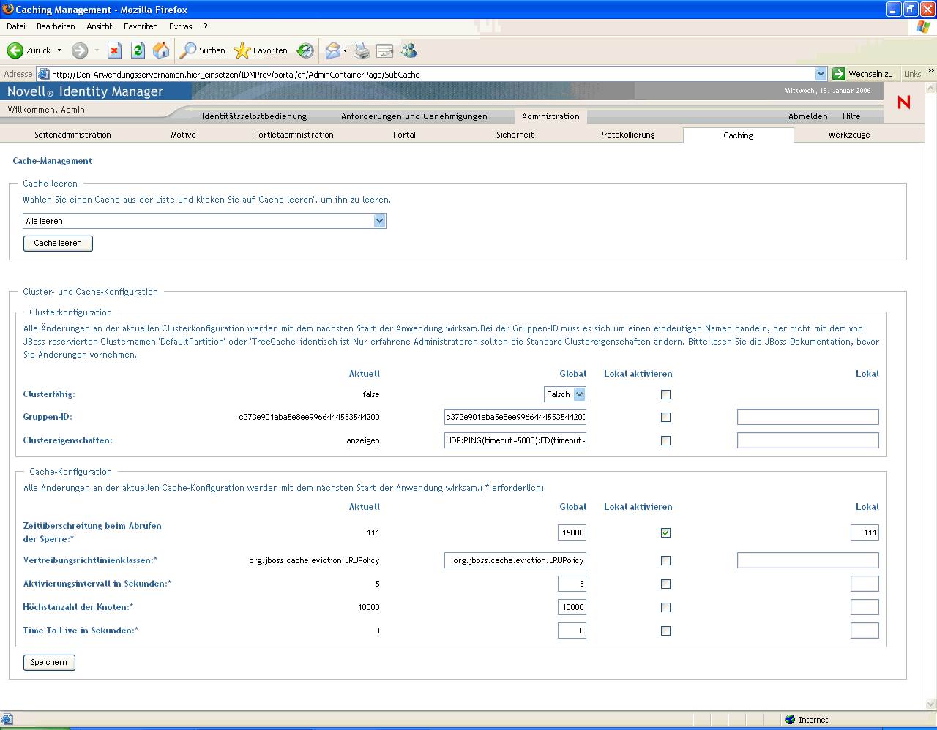Click the Zurück back arrow icon

click(x=15, y=50)
